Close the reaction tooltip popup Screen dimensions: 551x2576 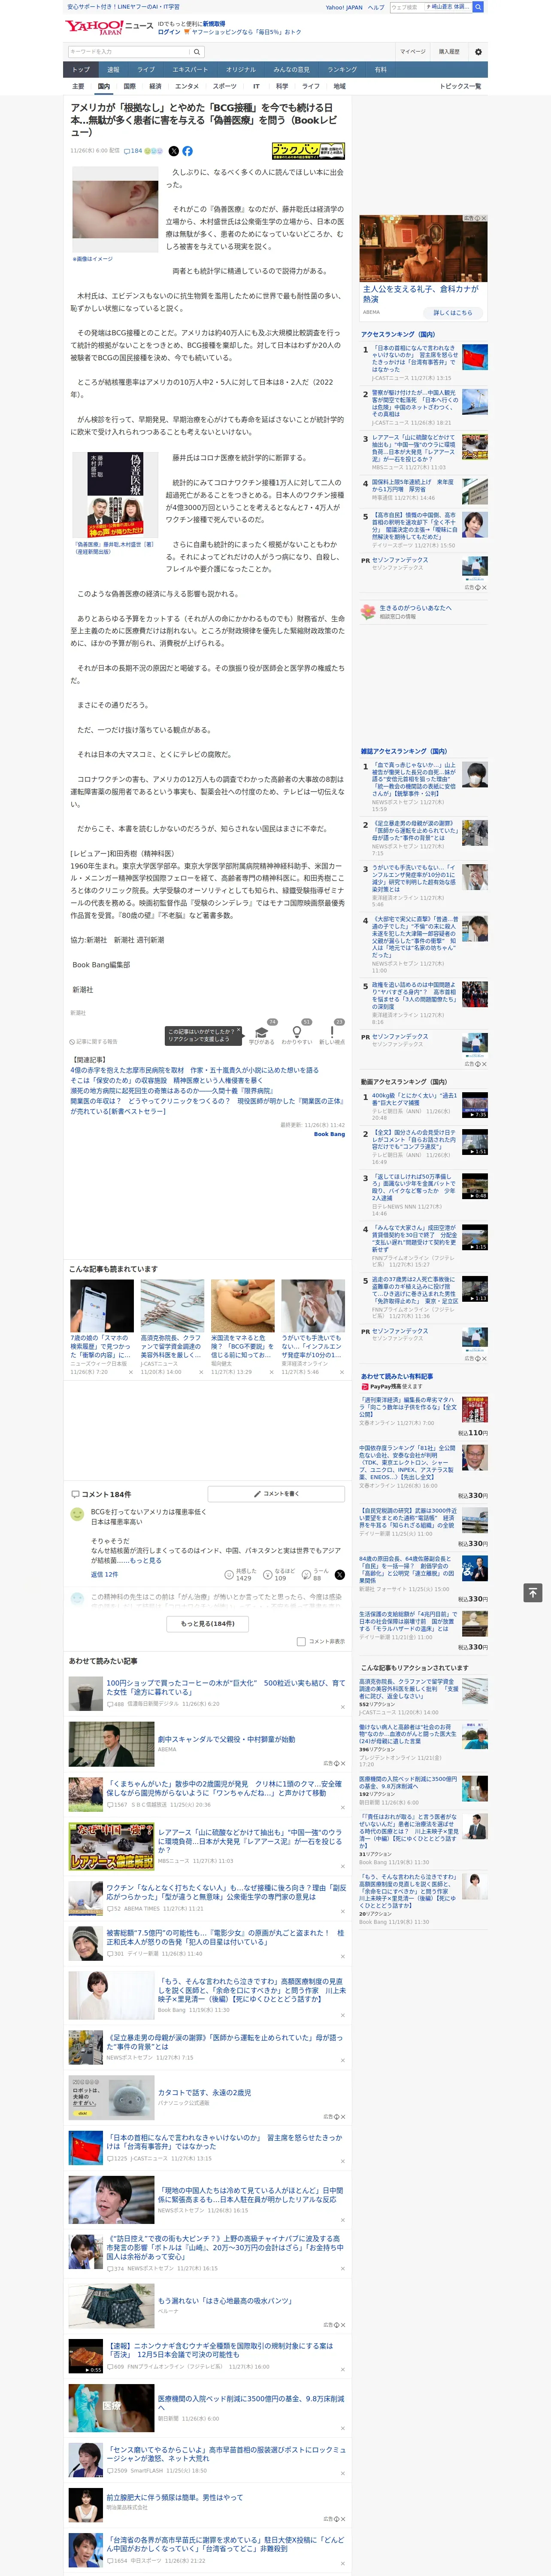(240, 1031)
